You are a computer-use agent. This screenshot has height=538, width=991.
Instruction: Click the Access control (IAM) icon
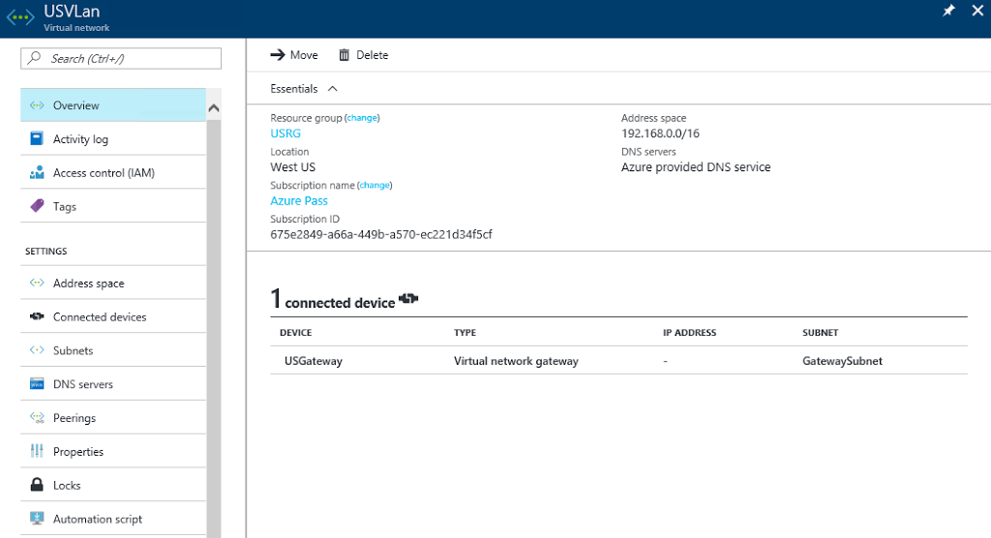pos(37,172)
